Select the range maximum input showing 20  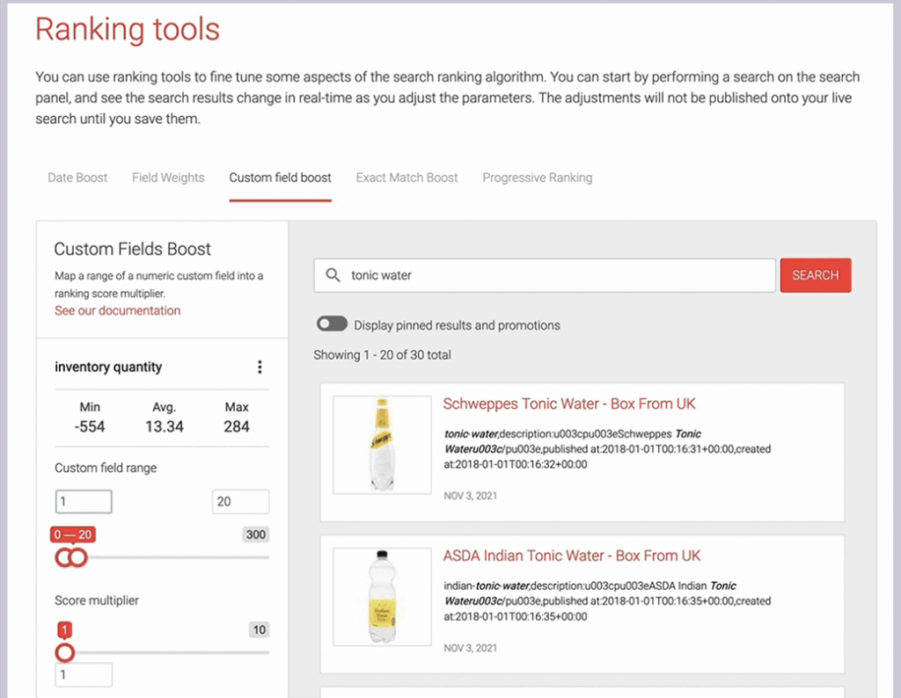pos(239,501)
